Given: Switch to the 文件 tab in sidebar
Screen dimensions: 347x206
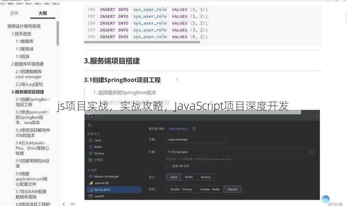Looking at the screenshot, I should tap(14, 13).
